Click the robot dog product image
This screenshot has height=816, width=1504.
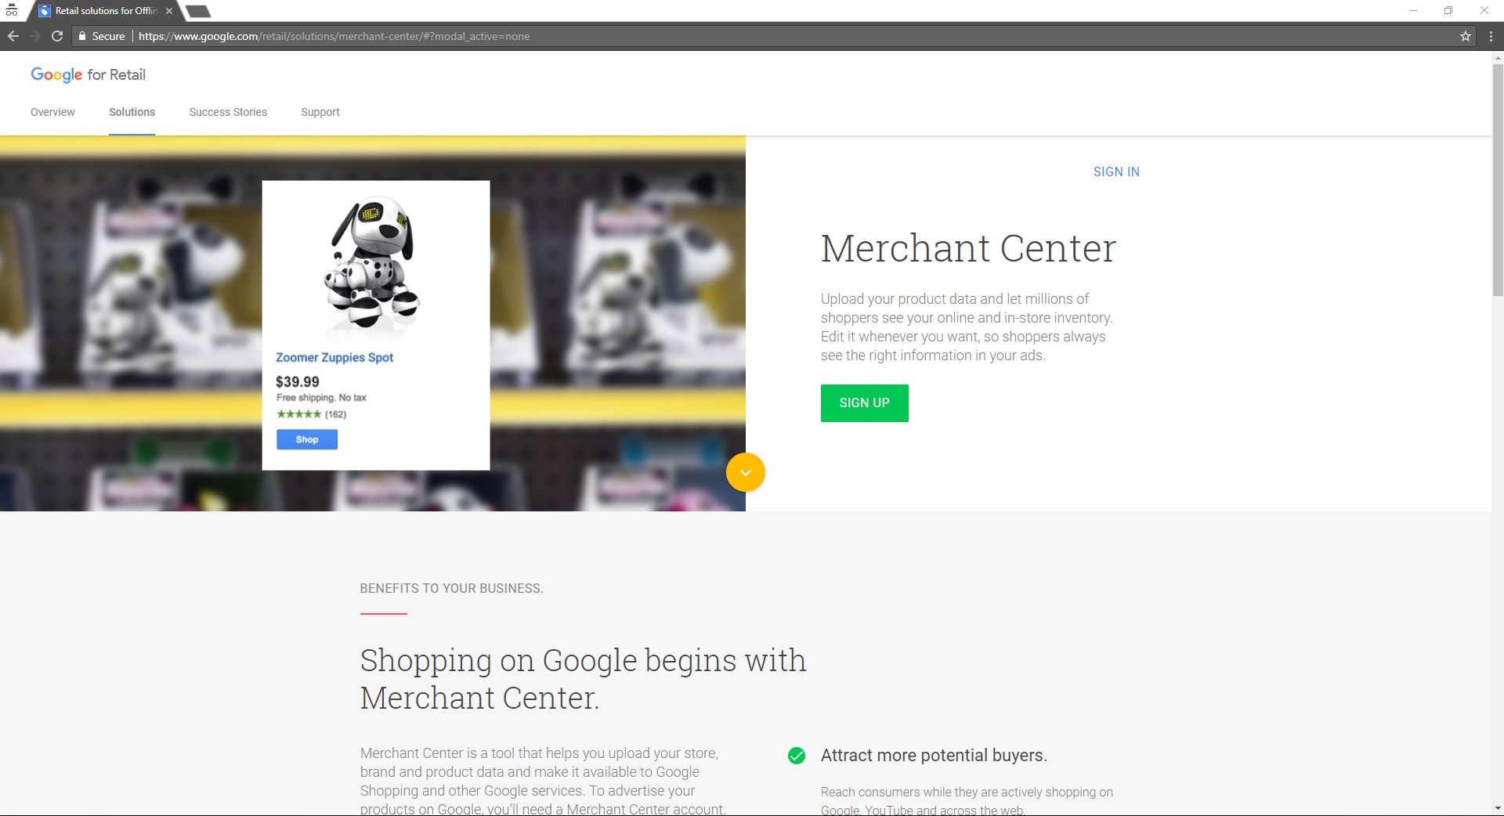(x=374, y=262)
